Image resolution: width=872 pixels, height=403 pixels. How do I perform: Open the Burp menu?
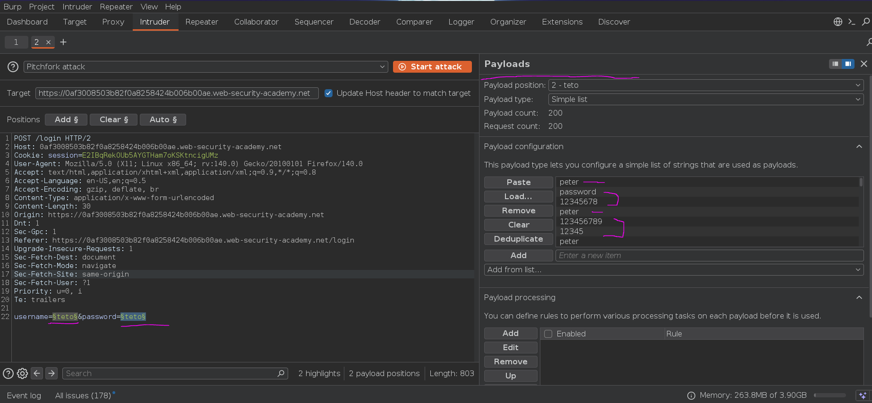(13, 7)
